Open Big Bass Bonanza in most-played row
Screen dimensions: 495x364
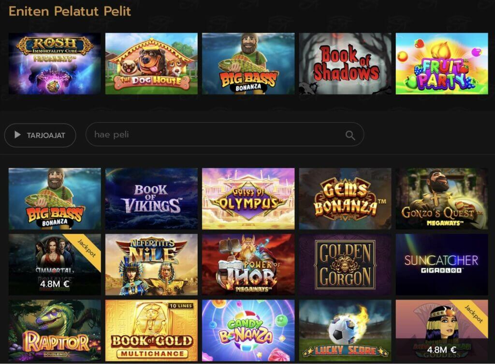pyautogui.click(x=248, y=63)
